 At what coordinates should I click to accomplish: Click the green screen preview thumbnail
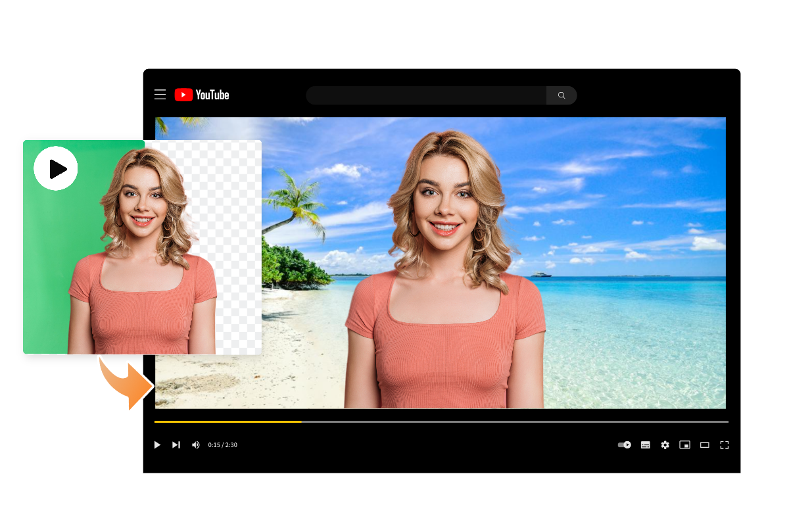click(142, 247)
